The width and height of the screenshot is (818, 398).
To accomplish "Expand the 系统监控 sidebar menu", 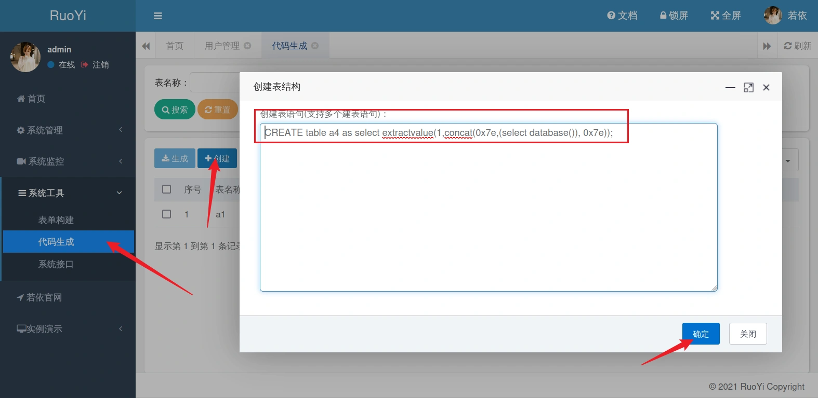I will (x=68, y=161).
